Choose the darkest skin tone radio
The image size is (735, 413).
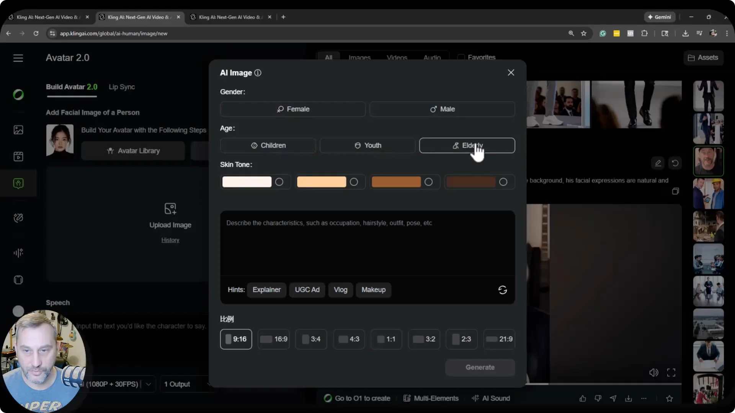pos(503,182)
